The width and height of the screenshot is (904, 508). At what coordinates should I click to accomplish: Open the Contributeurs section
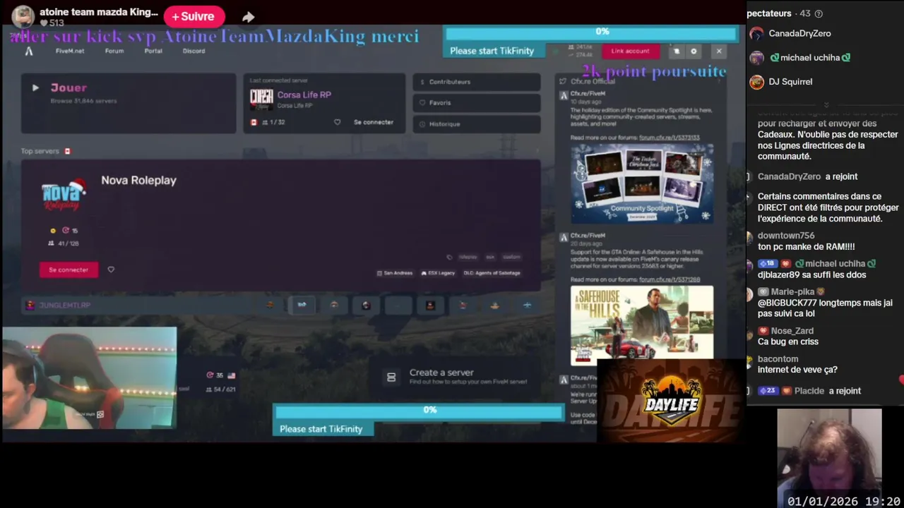point(477,82)
